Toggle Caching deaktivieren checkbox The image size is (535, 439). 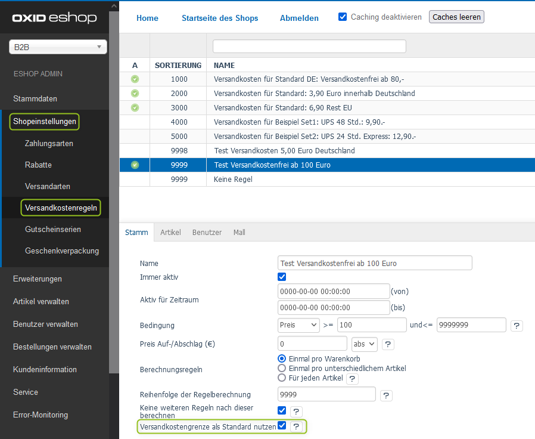click(x=343, y=17)
